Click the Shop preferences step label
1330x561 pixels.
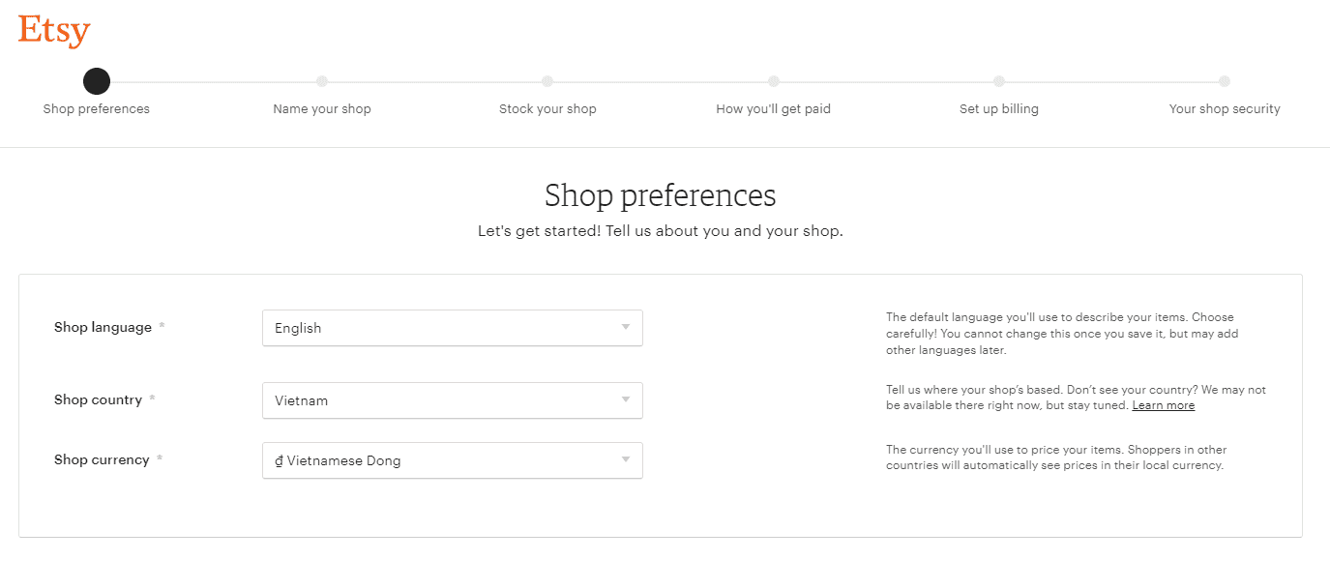pos(97,109)
